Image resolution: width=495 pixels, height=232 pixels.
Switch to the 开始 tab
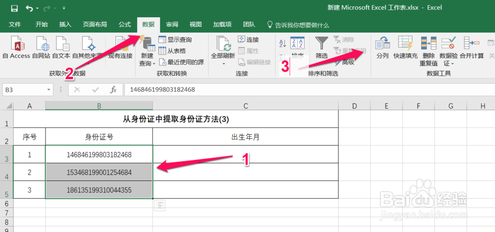tap(42, 24)
